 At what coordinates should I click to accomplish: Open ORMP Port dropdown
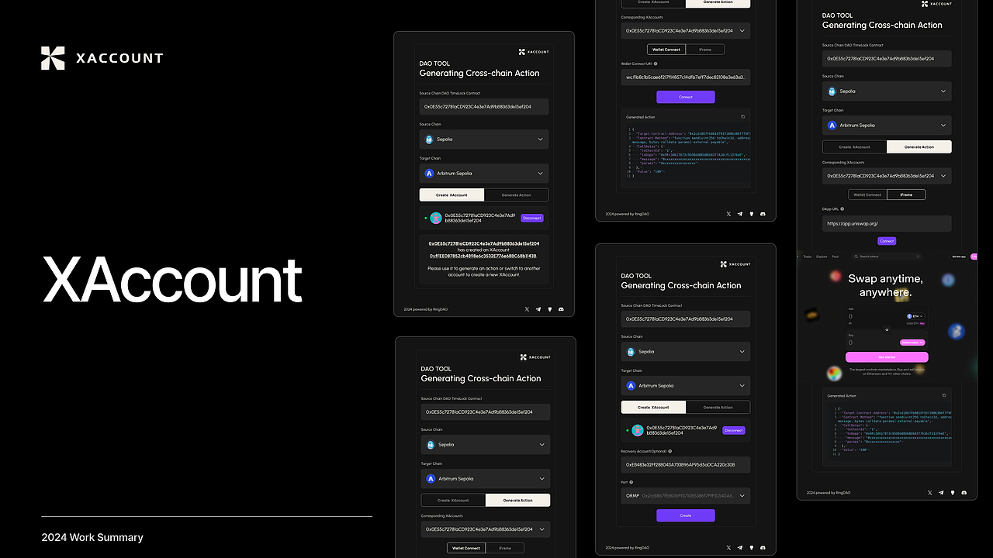click(x=686, y=495)
